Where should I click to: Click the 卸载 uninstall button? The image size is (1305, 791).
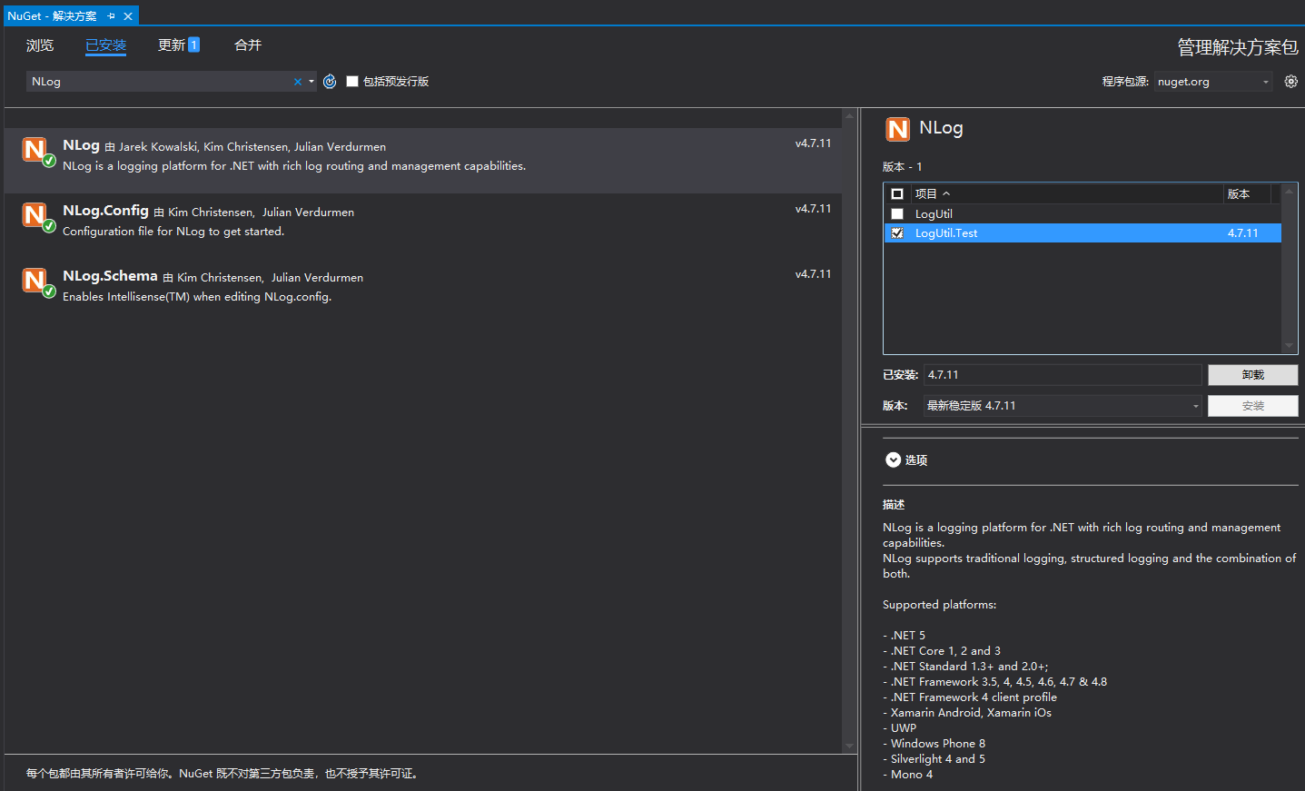[x=1252, y=375]
